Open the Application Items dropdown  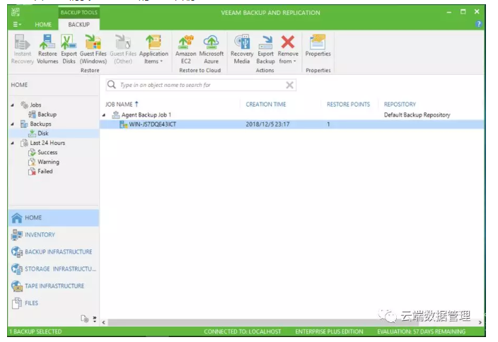click(154, 49)
